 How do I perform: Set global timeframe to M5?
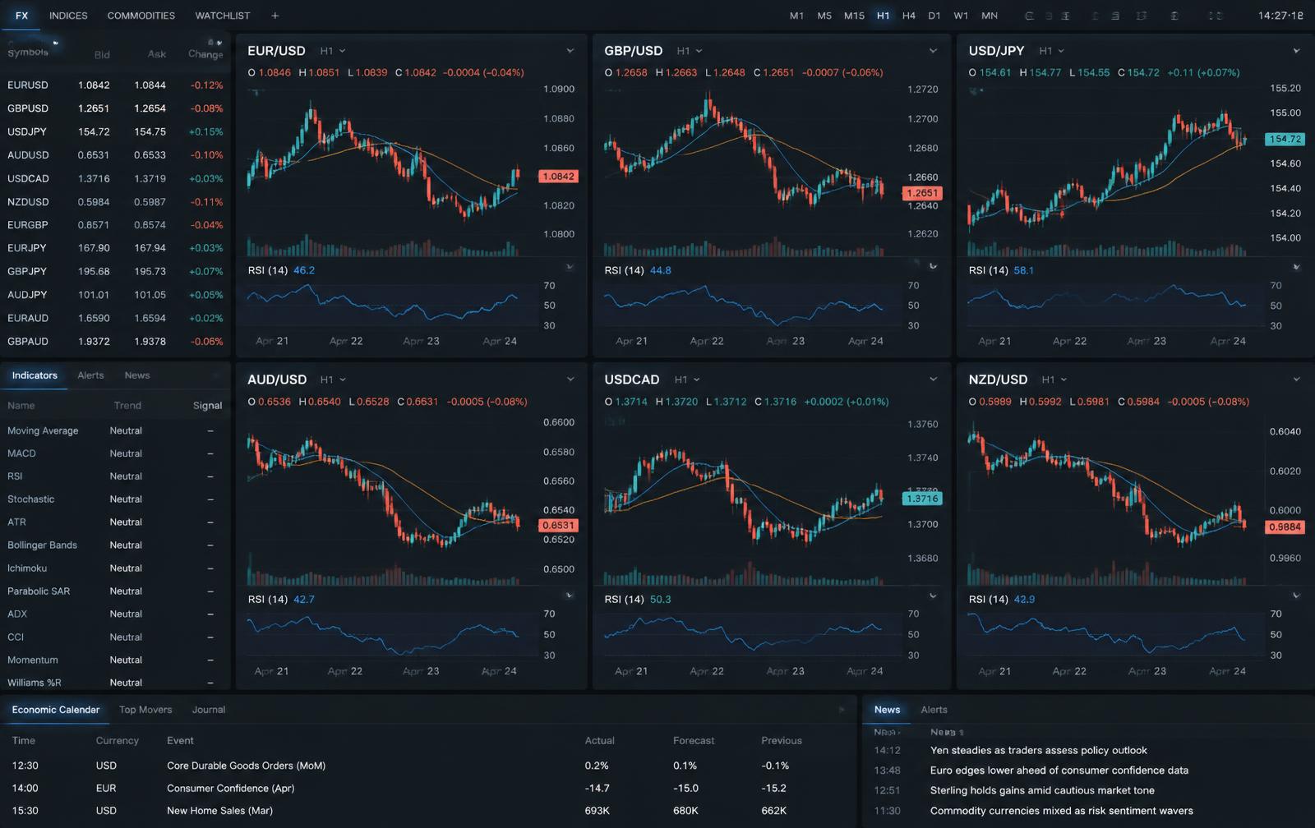[x=824, y=16]
